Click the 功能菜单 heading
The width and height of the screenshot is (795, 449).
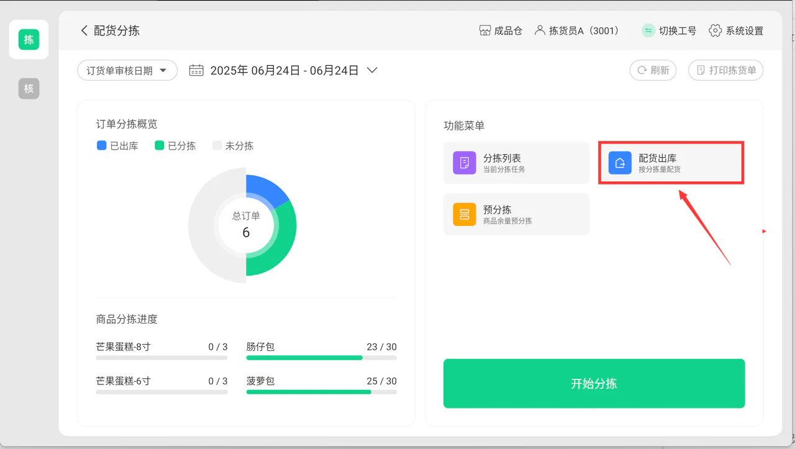coord(464,125)
